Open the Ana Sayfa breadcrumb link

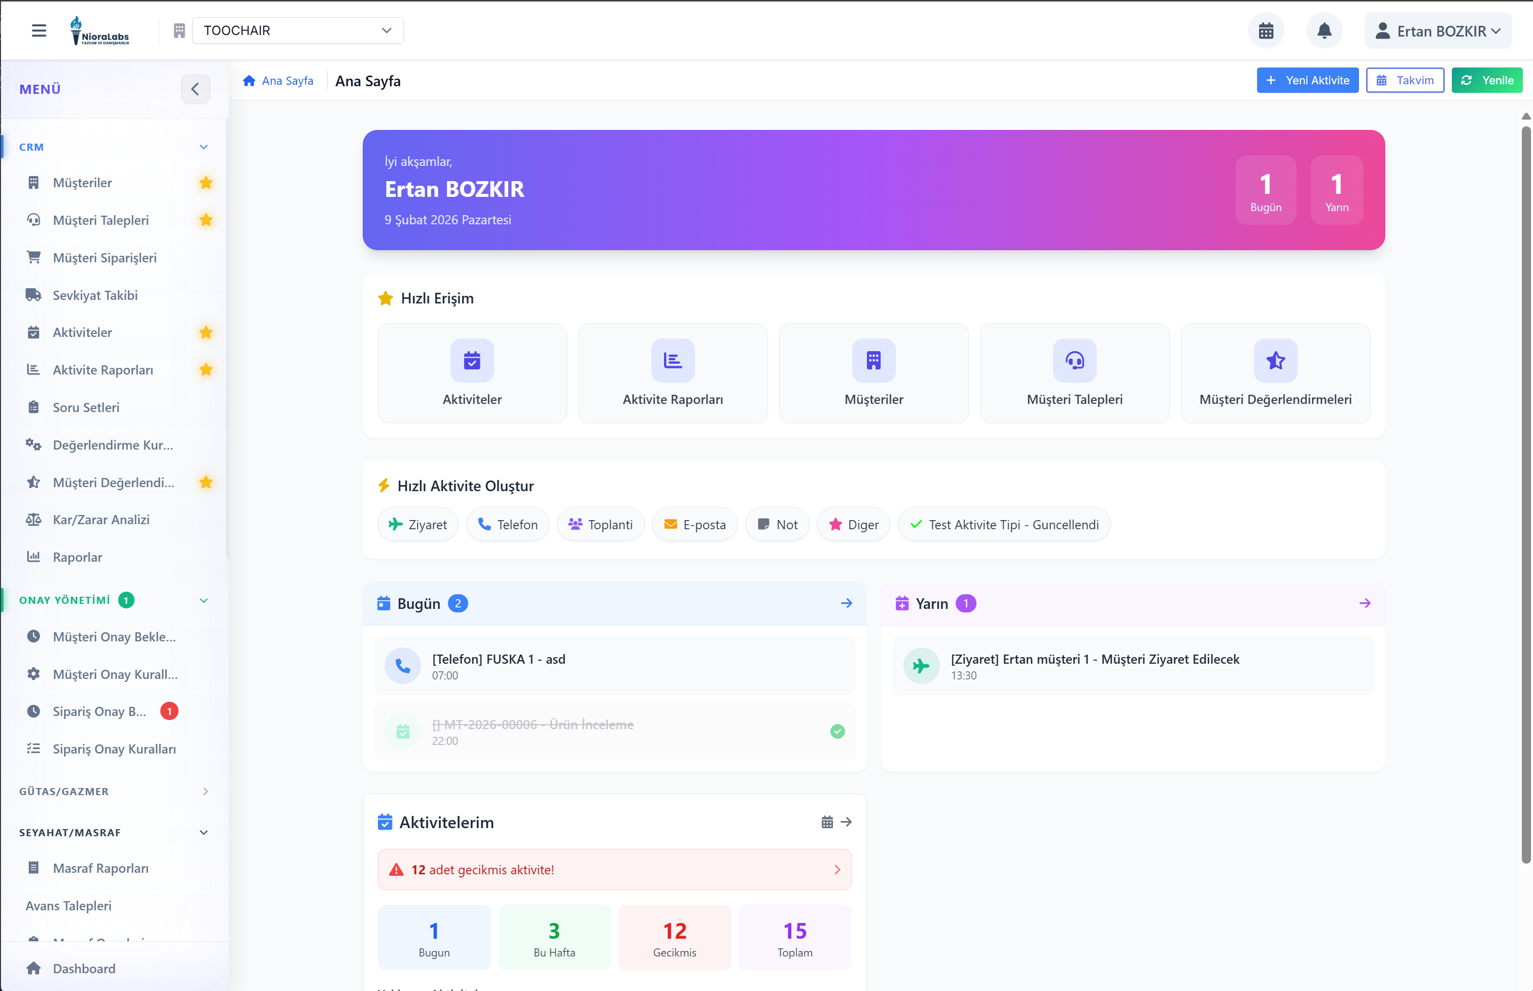(287, 81)
